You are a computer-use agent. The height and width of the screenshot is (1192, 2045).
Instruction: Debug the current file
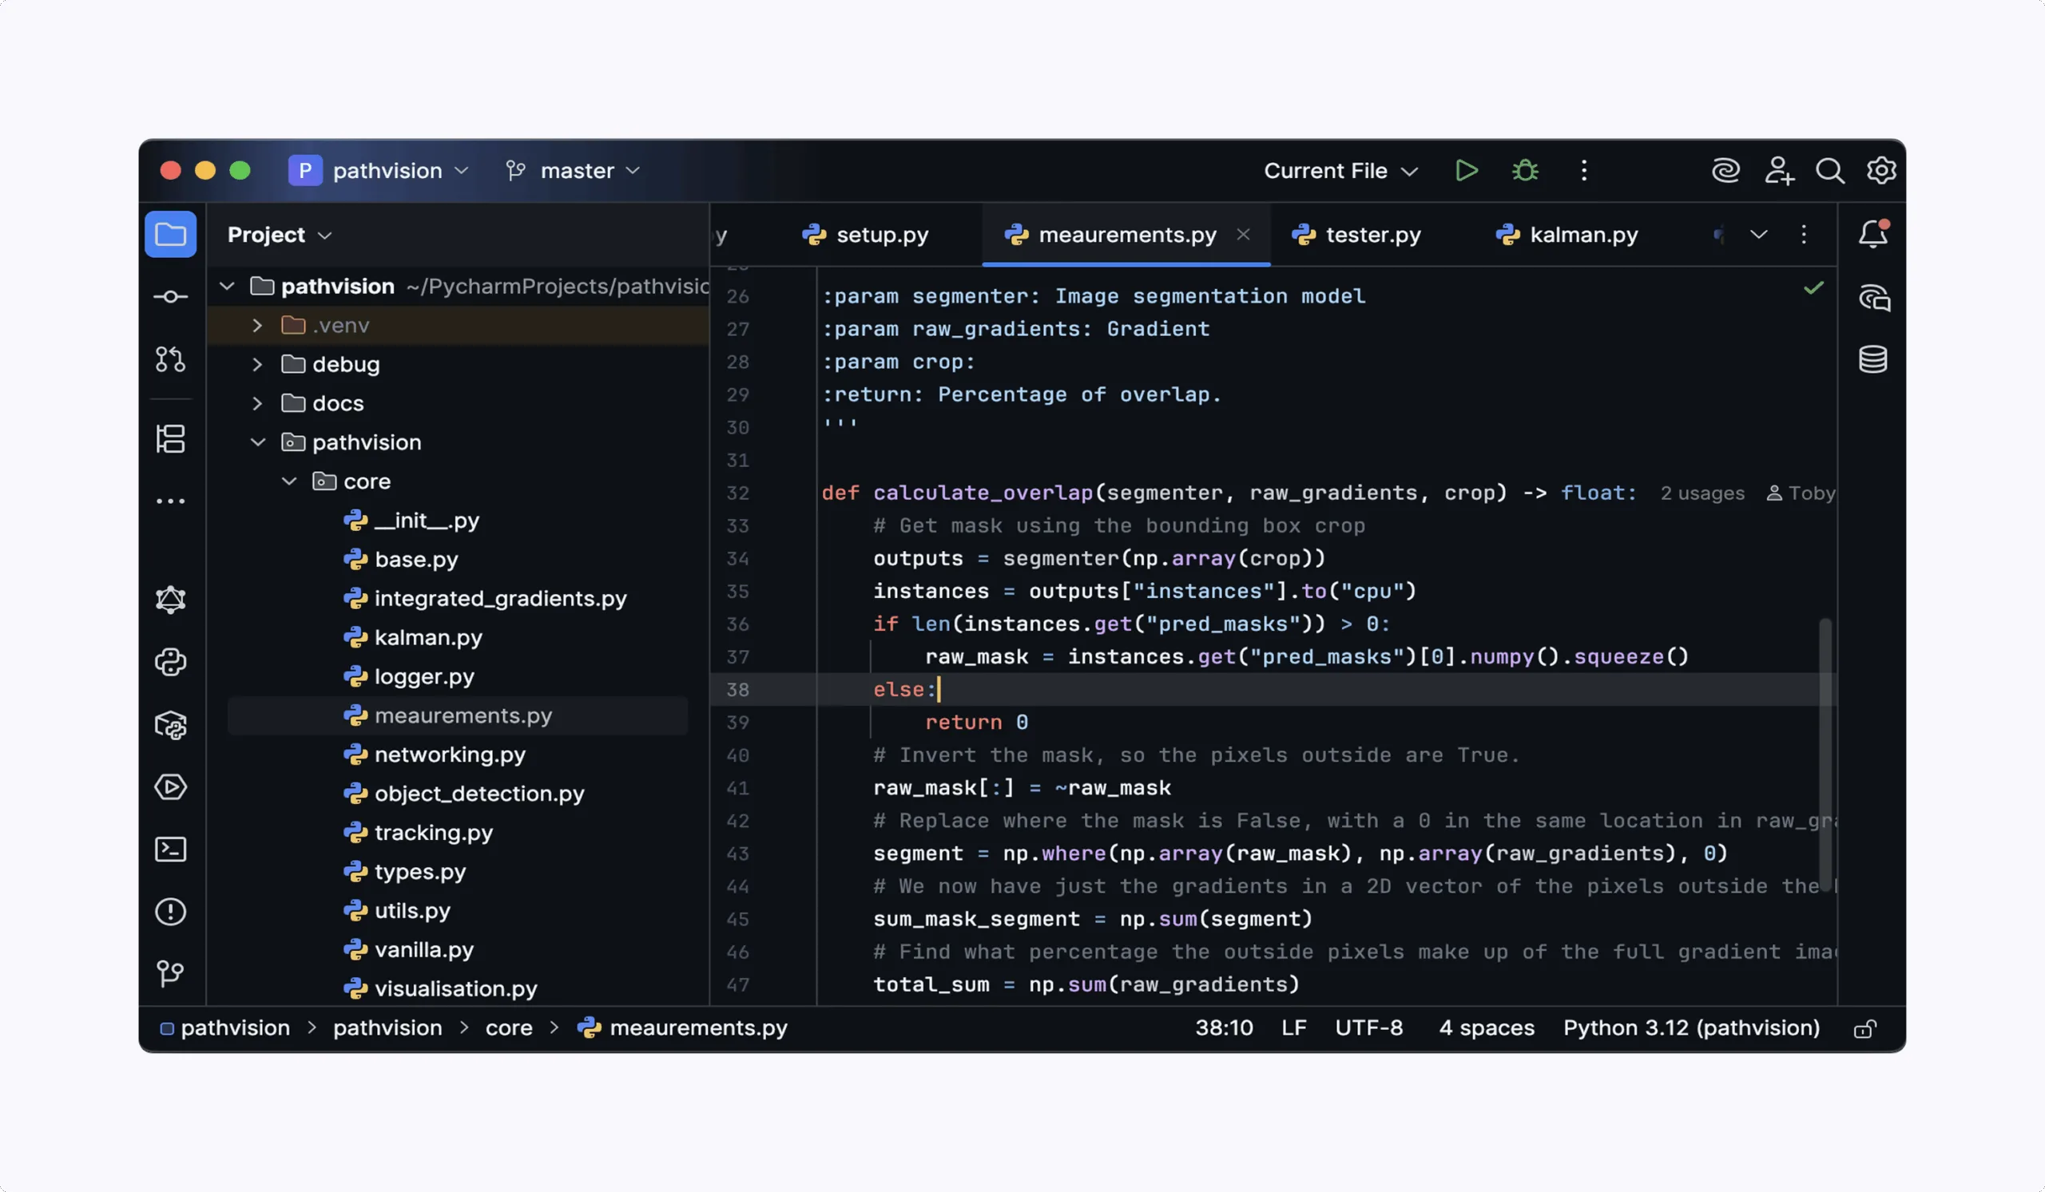1526,170
